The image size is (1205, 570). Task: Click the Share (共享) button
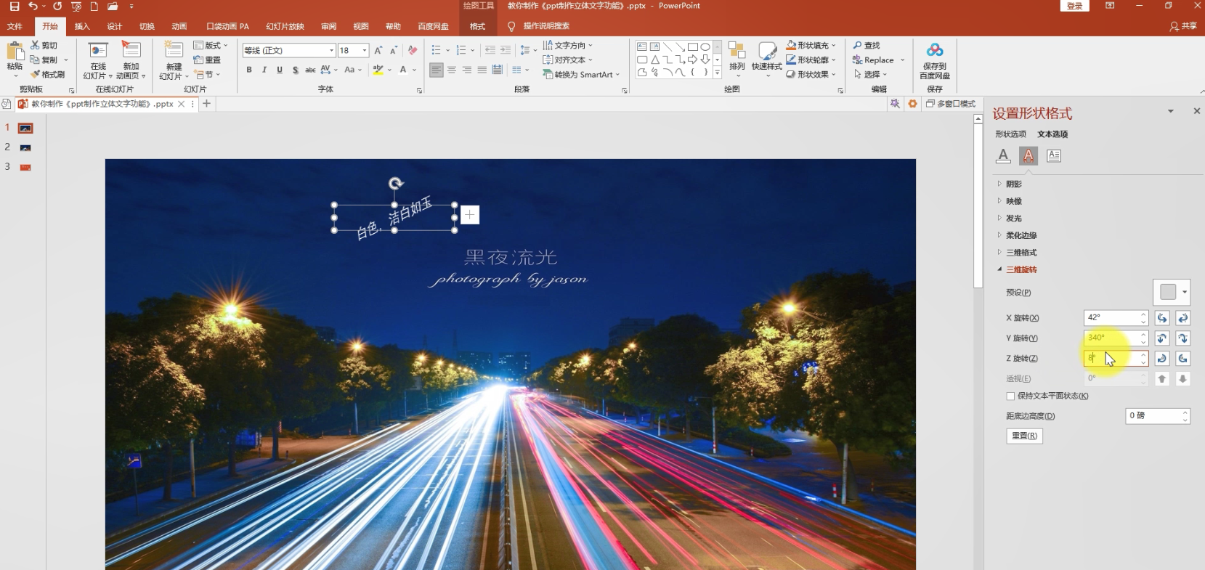[1183, 26]
